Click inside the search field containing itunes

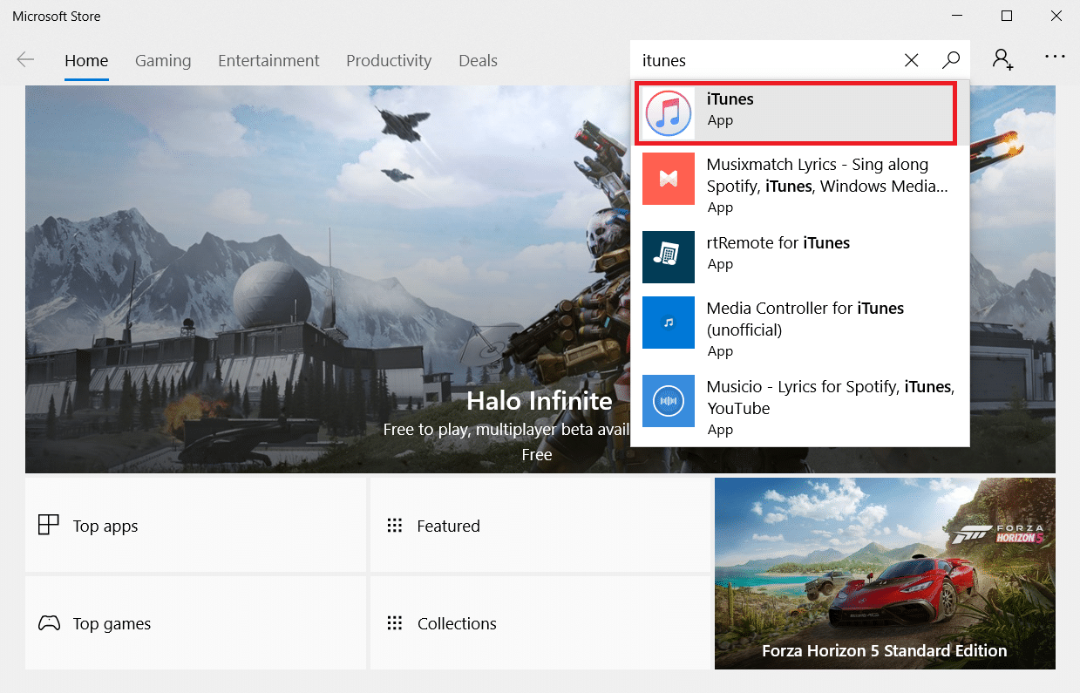tap(767, 60)
